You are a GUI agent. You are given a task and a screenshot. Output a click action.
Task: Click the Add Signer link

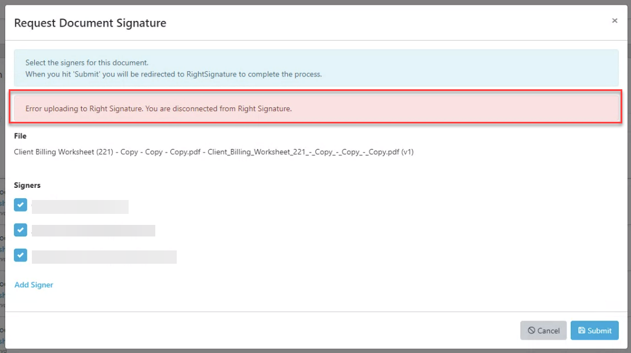click(x=34, y=285)
